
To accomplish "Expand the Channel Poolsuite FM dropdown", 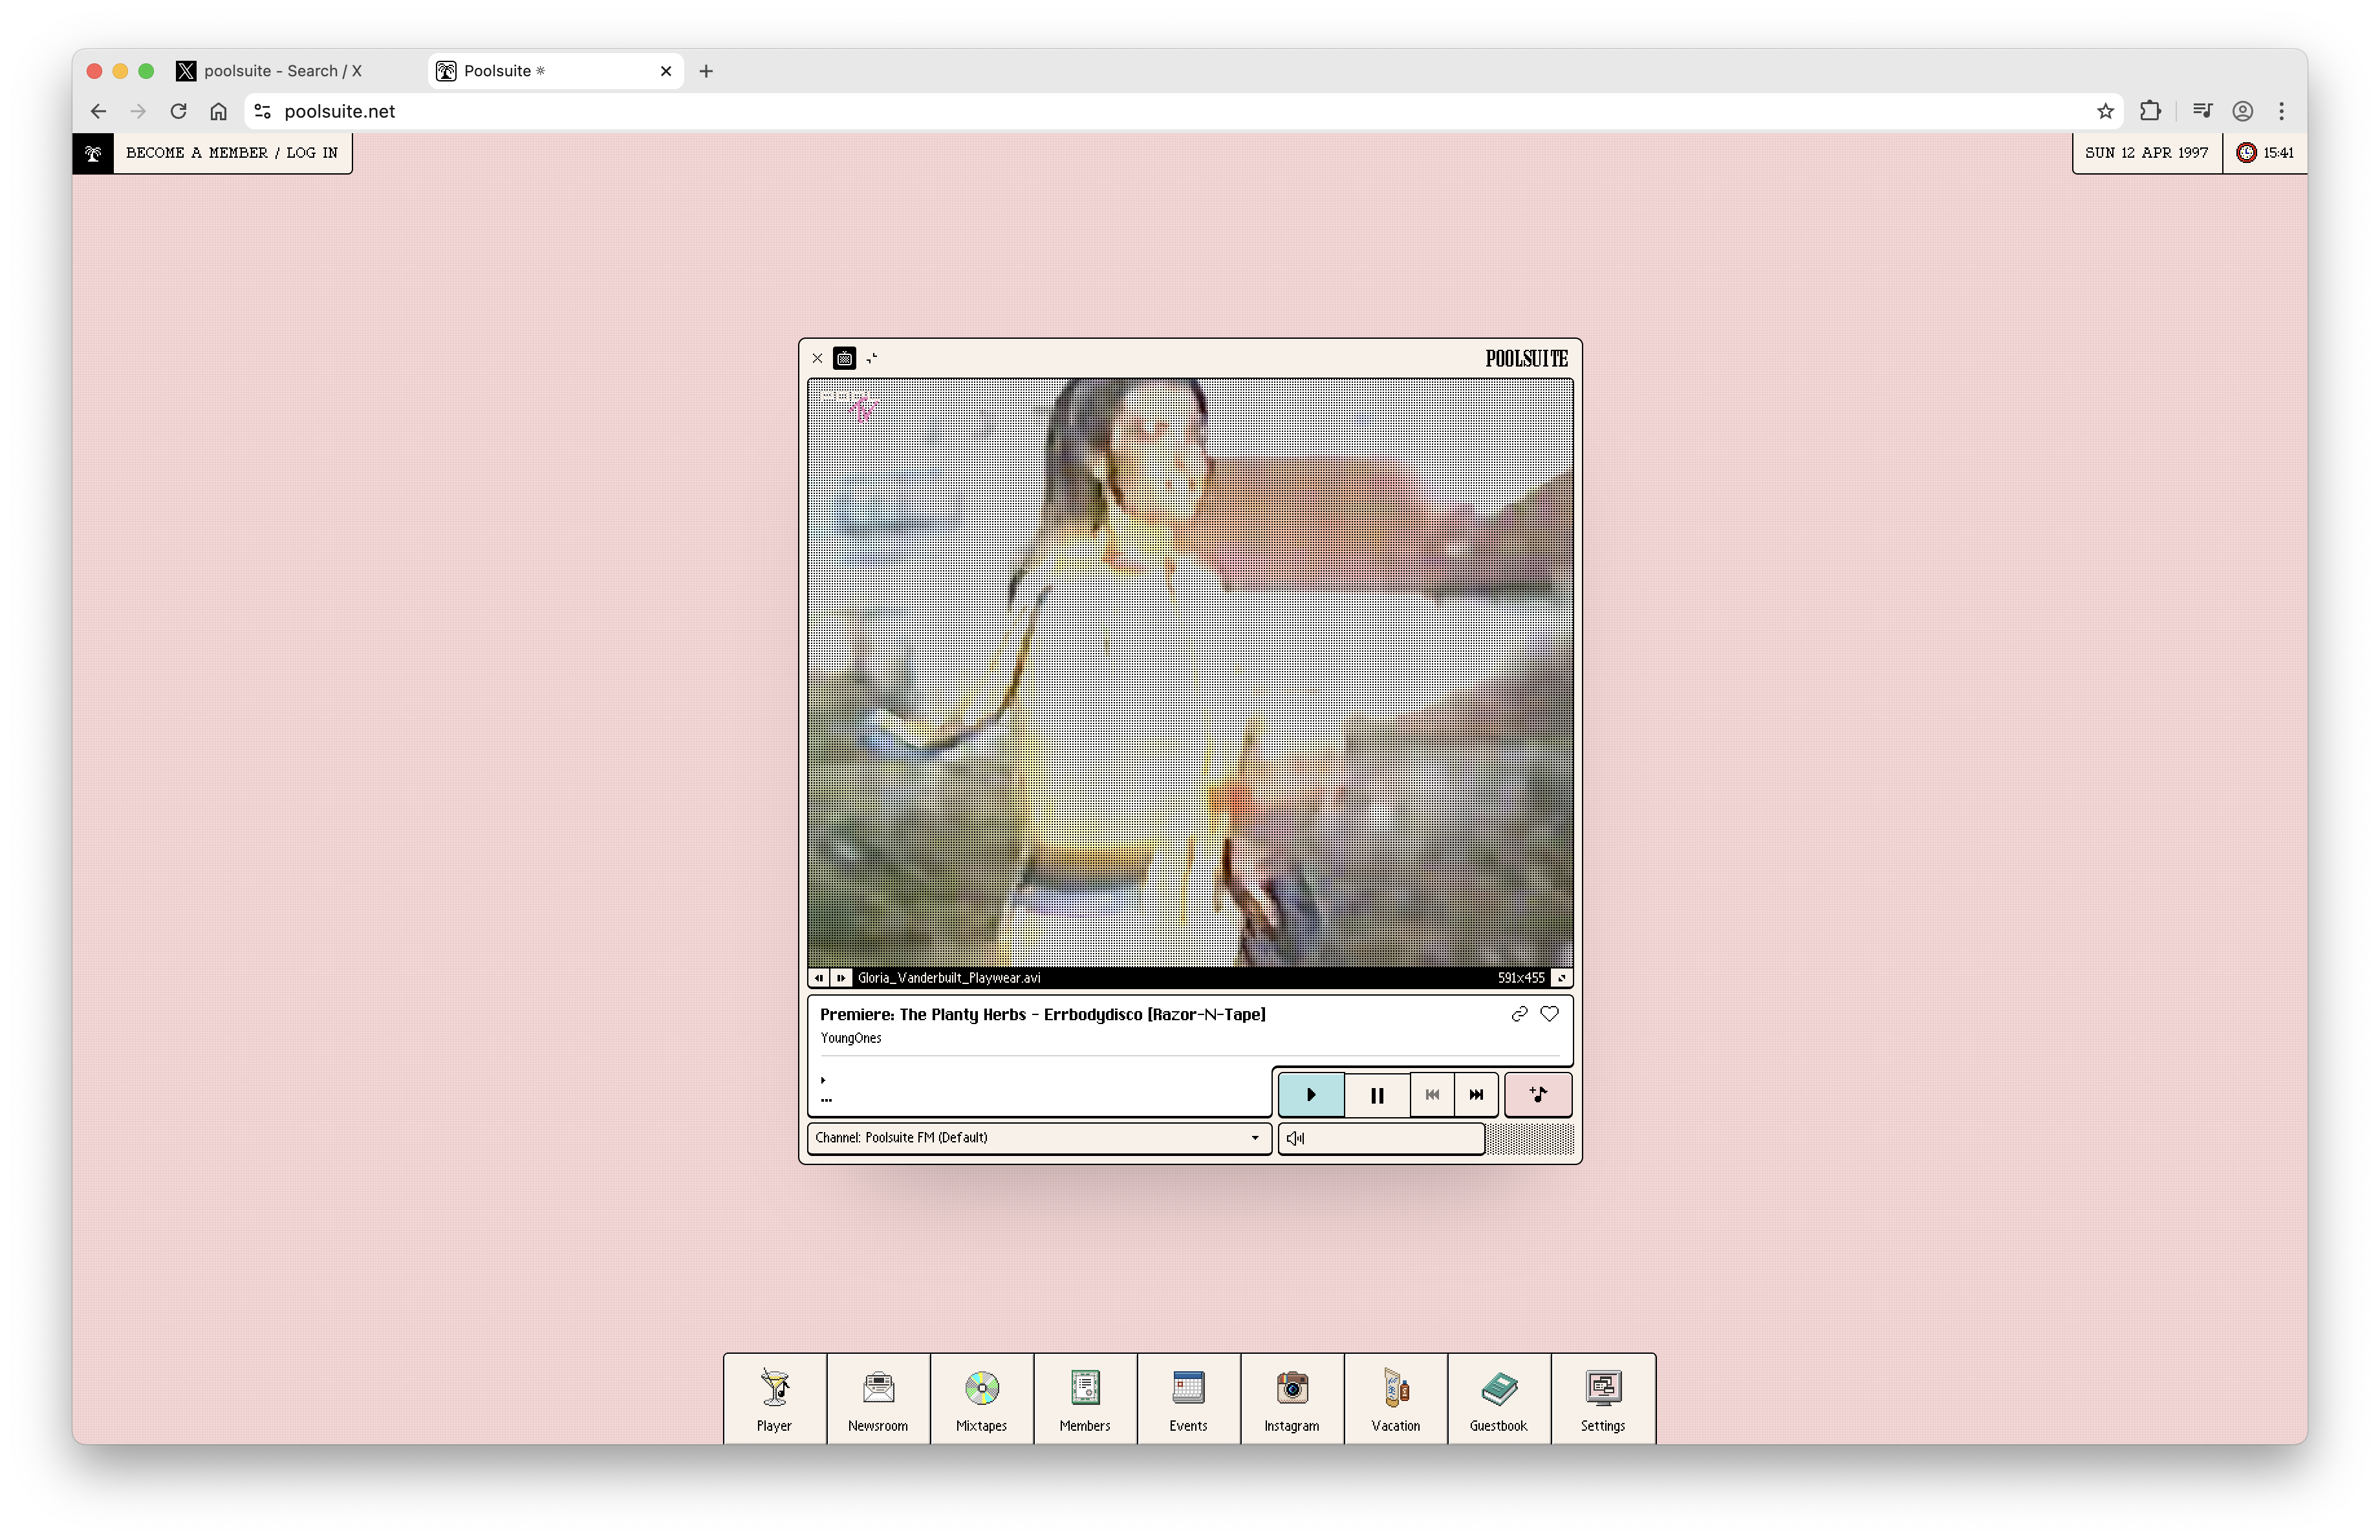I will pos(1038,1137).
